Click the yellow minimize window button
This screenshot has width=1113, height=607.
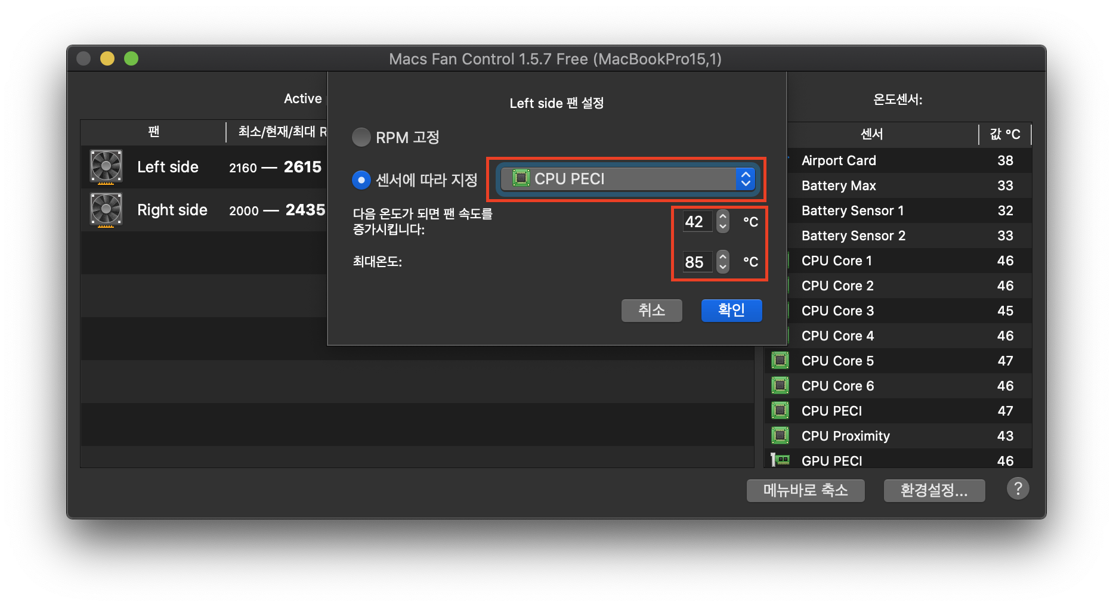[107, 58]
